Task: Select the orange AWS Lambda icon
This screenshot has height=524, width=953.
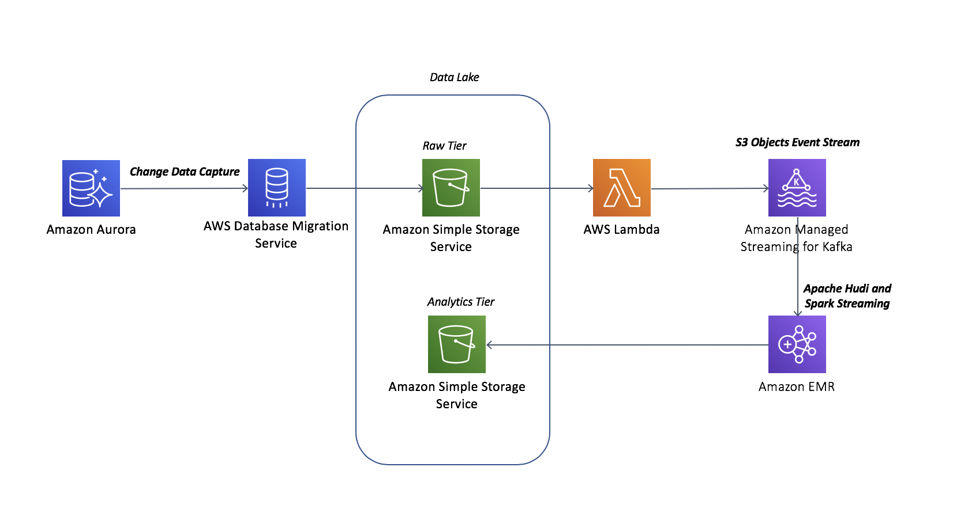Action: coord(622,188)
